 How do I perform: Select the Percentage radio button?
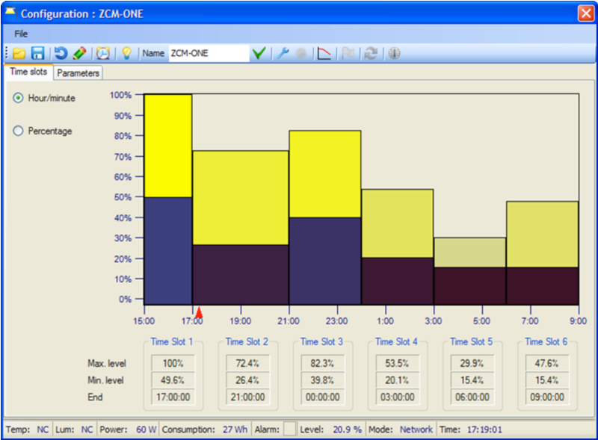[x=19, y=131]
